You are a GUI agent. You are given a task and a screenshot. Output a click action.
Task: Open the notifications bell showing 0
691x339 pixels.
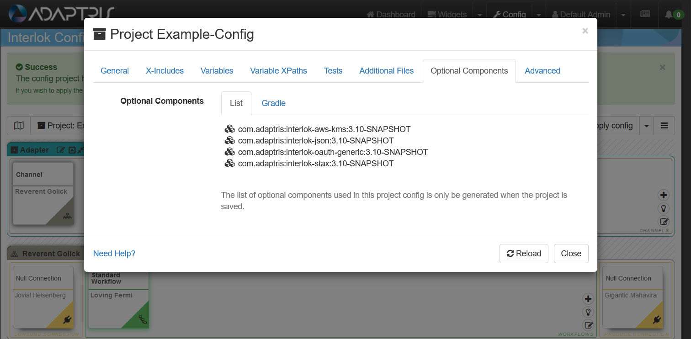click(x=674, y=15)
